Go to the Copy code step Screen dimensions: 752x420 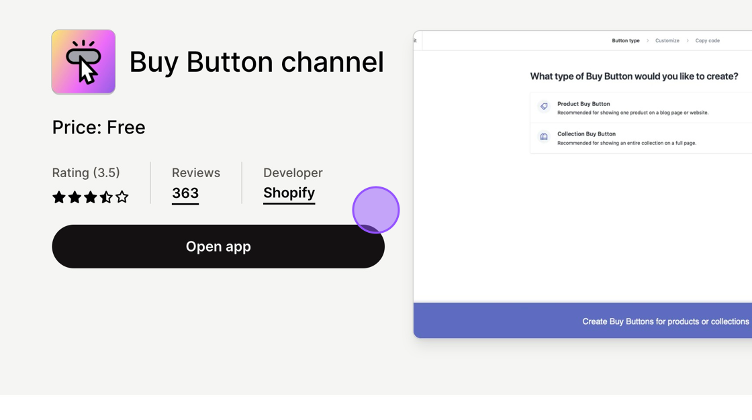click(x=708, y=41)
